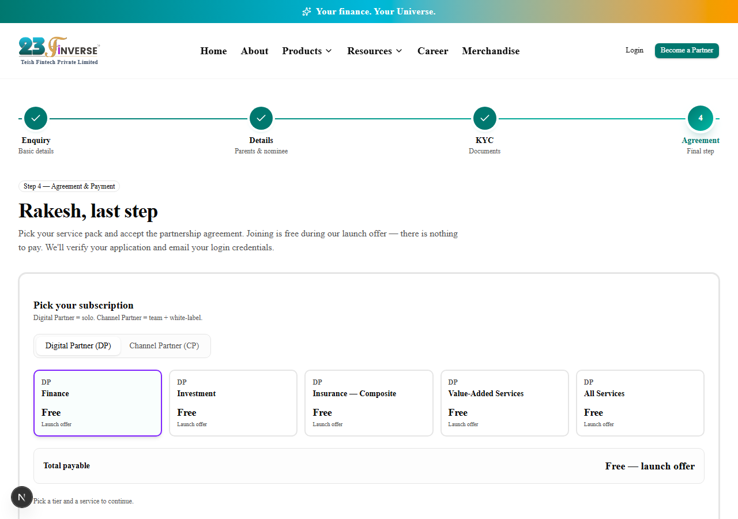Go to the Home page
The width and height of the screenshot is (738, 519).
pos(213,51)
